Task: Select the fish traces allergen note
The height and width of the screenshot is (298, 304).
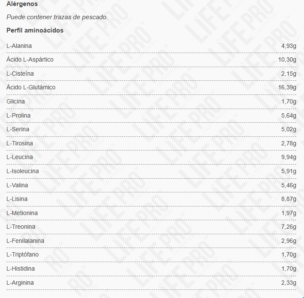Action: [57, 17]
